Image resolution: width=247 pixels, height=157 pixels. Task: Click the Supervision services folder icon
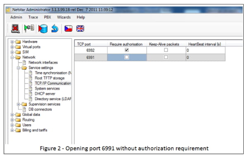24,104
